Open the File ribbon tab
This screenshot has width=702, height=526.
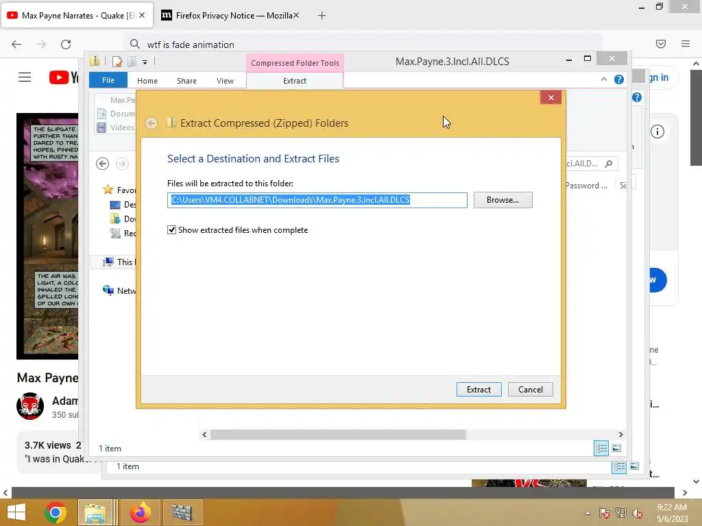pyautogui.click(x=108, y=80)
